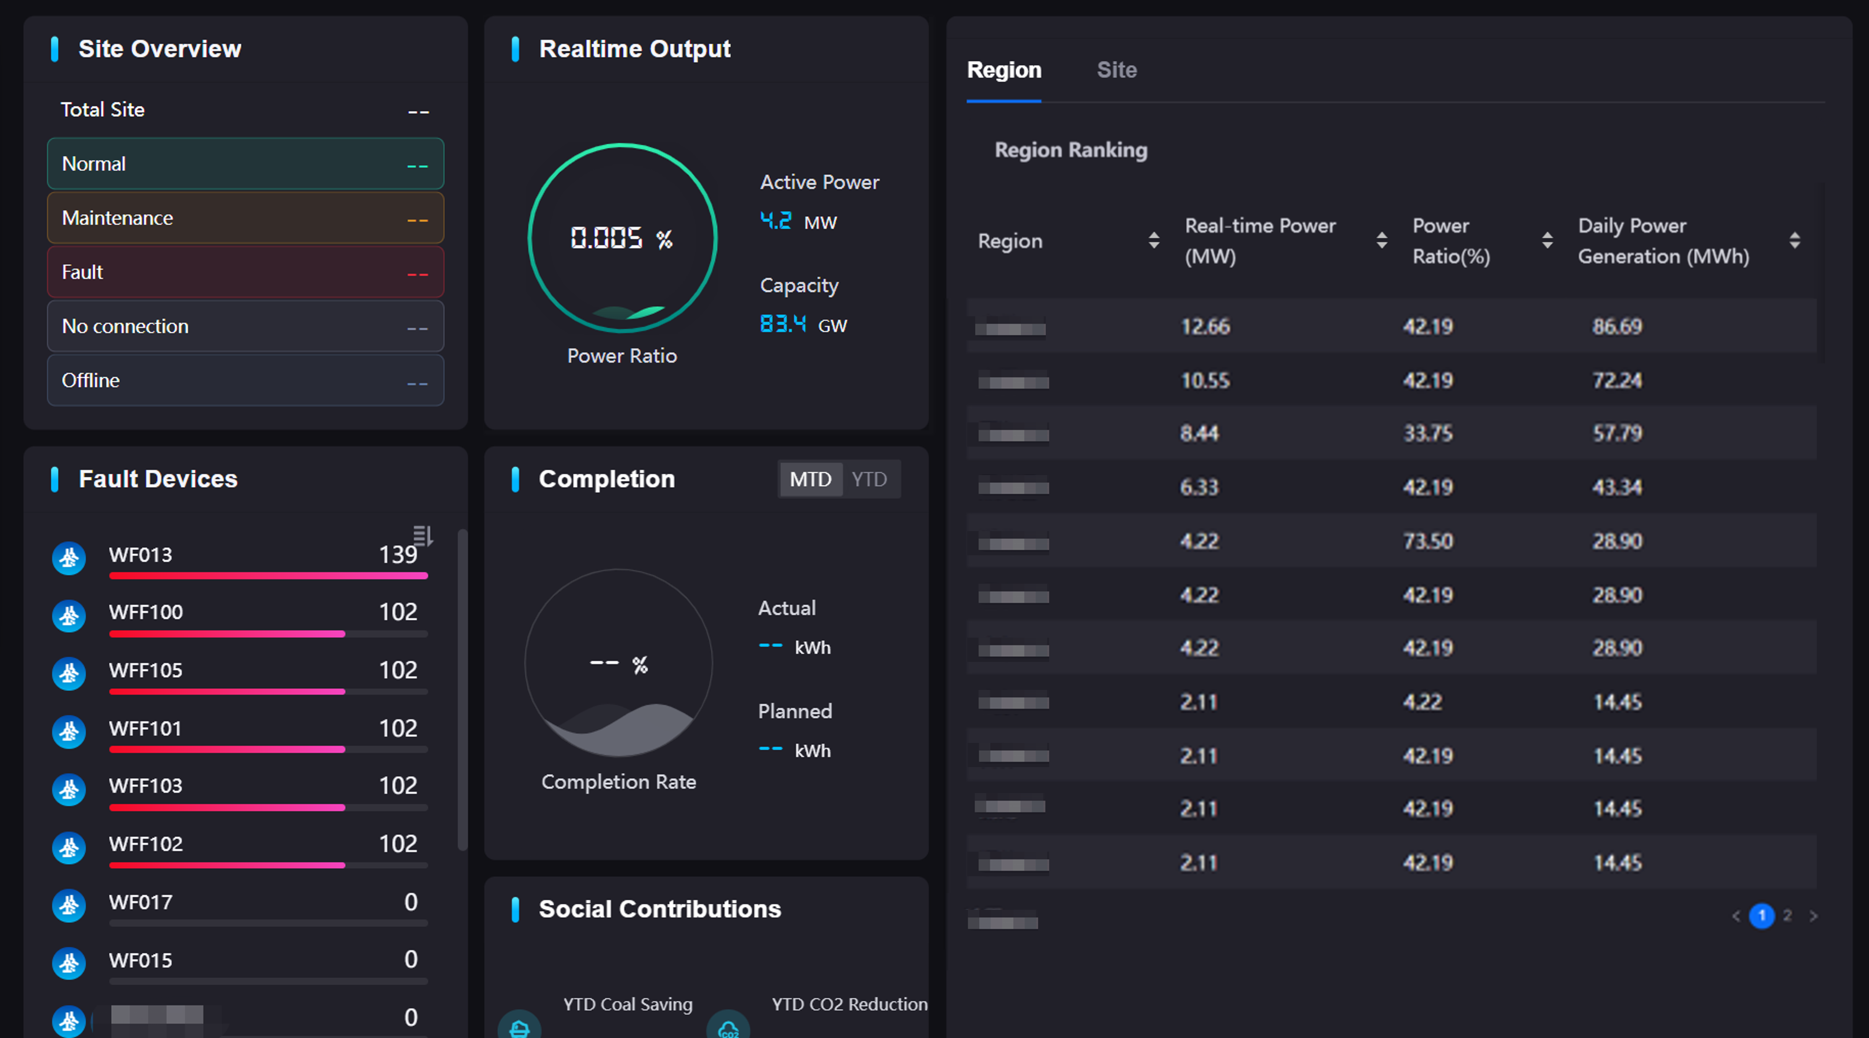Click the WFF102 wind turbine icon
This screenshot has width=1869, height=1038.
tap(69, 847)
